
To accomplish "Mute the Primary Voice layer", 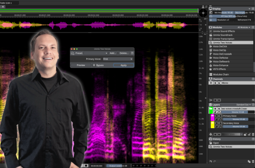I will point(217,116).
